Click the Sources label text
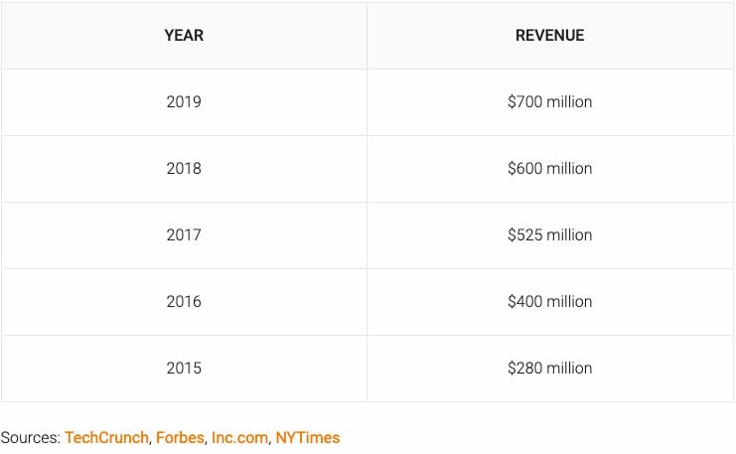Screen dimensions: 736x454 pyautogui.click(x=31, y=437)
